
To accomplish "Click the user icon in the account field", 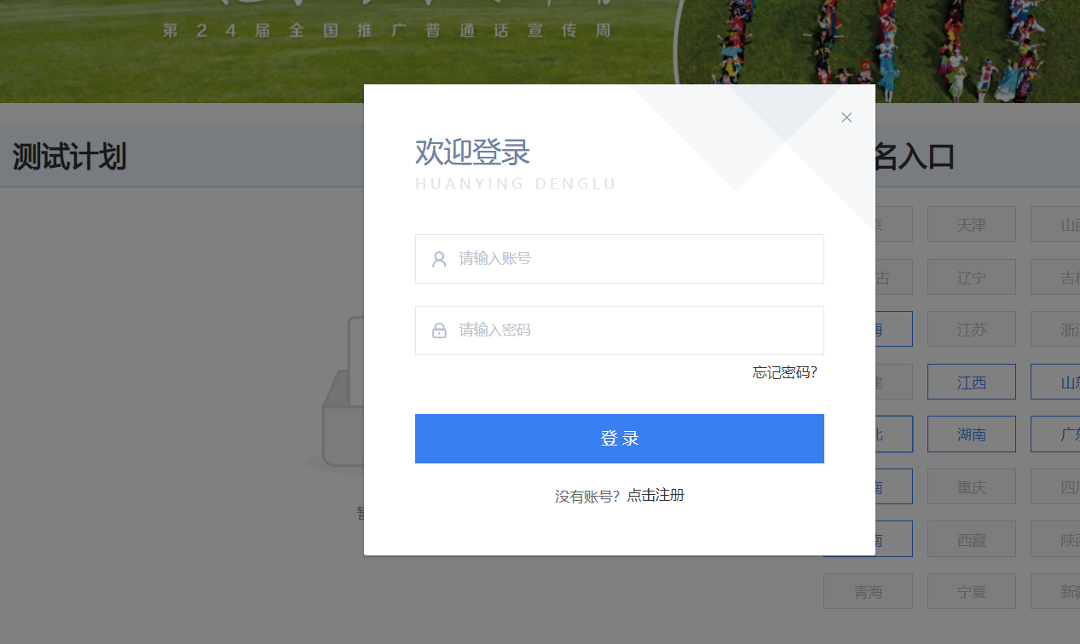I will pos(439,259).
